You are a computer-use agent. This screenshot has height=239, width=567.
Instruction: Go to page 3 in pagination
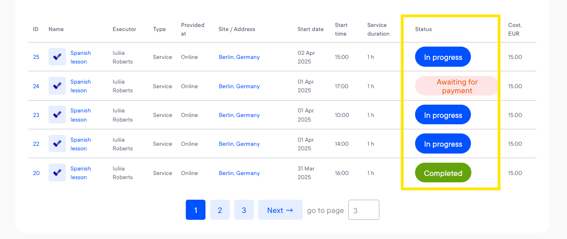[244, 210]
